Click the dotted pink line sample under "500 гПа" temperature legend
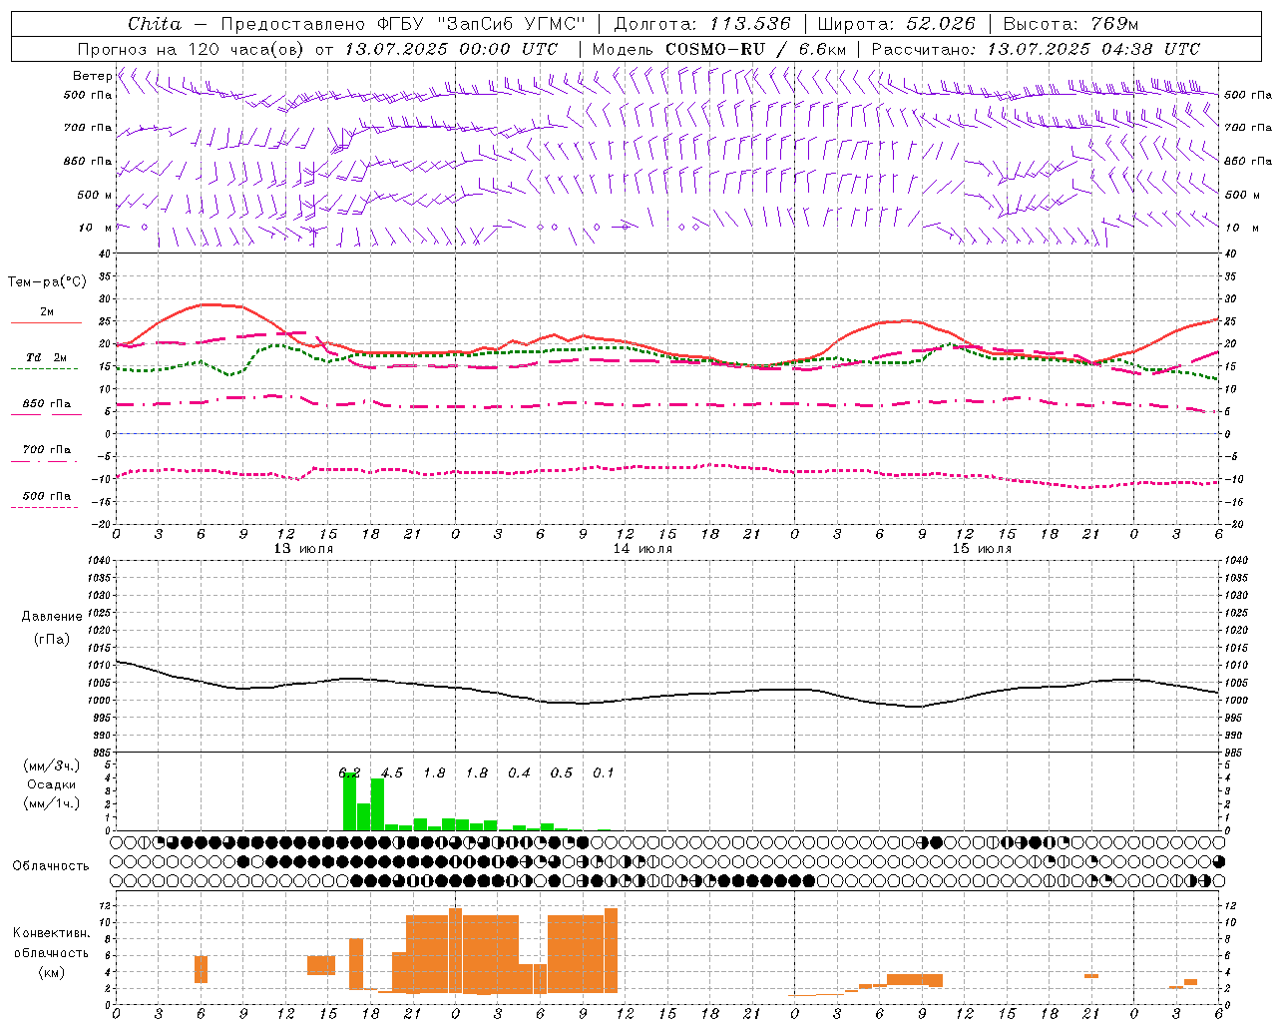This screenshot has width=1277, height=1022. point(46,507)
